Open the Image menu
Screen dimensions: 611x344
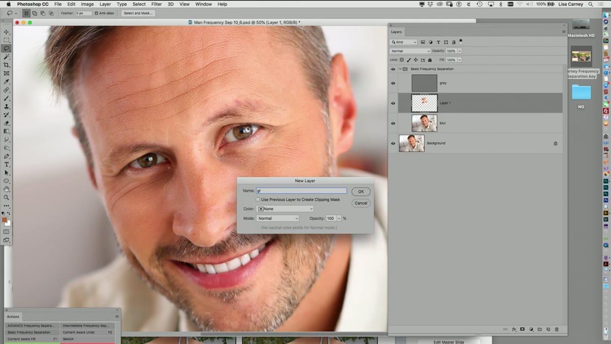click(x=87, y=4)
